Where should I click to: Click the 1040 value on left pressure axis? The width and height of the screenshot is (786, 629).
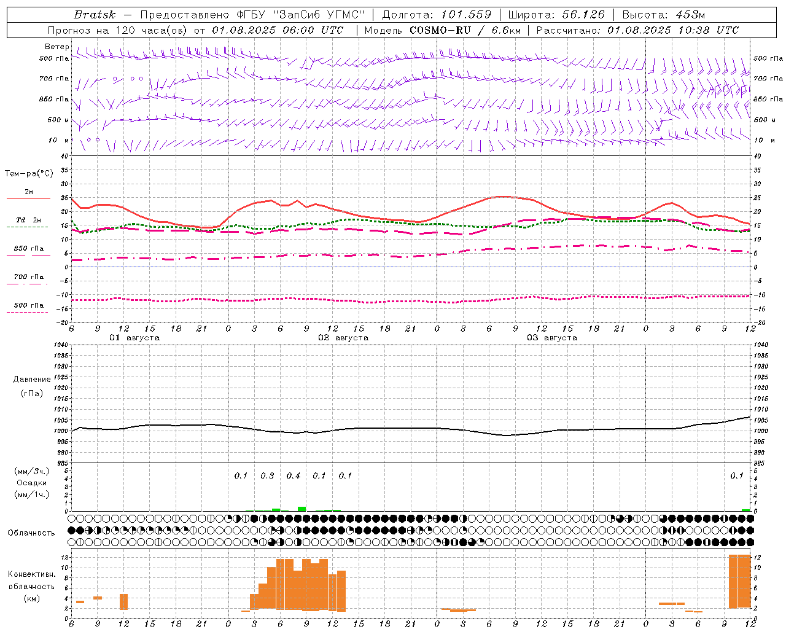click(x=60, y=345)
